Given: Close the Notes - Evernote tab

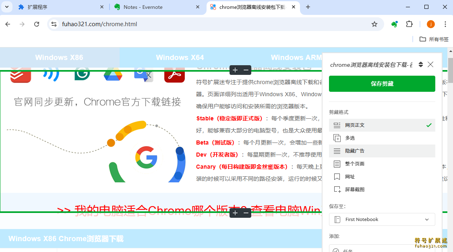Looking at the screenshot, I should pos(198,7).
